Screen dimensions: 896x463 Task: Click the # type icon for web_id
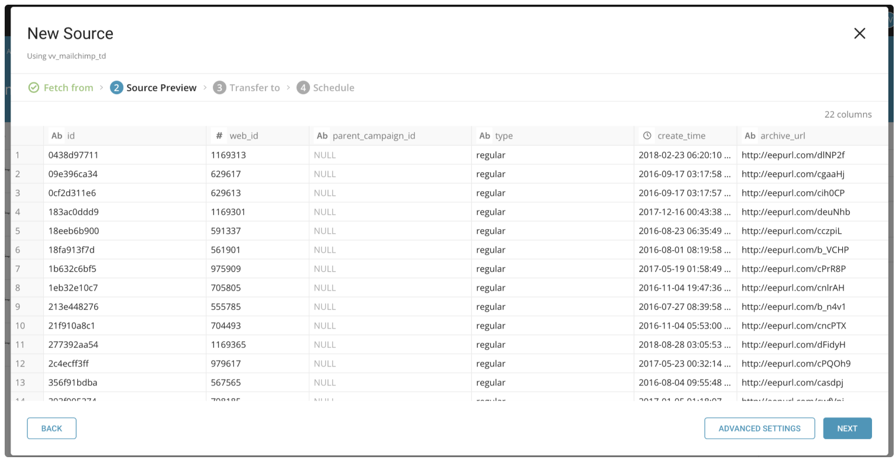coord(219,136)
